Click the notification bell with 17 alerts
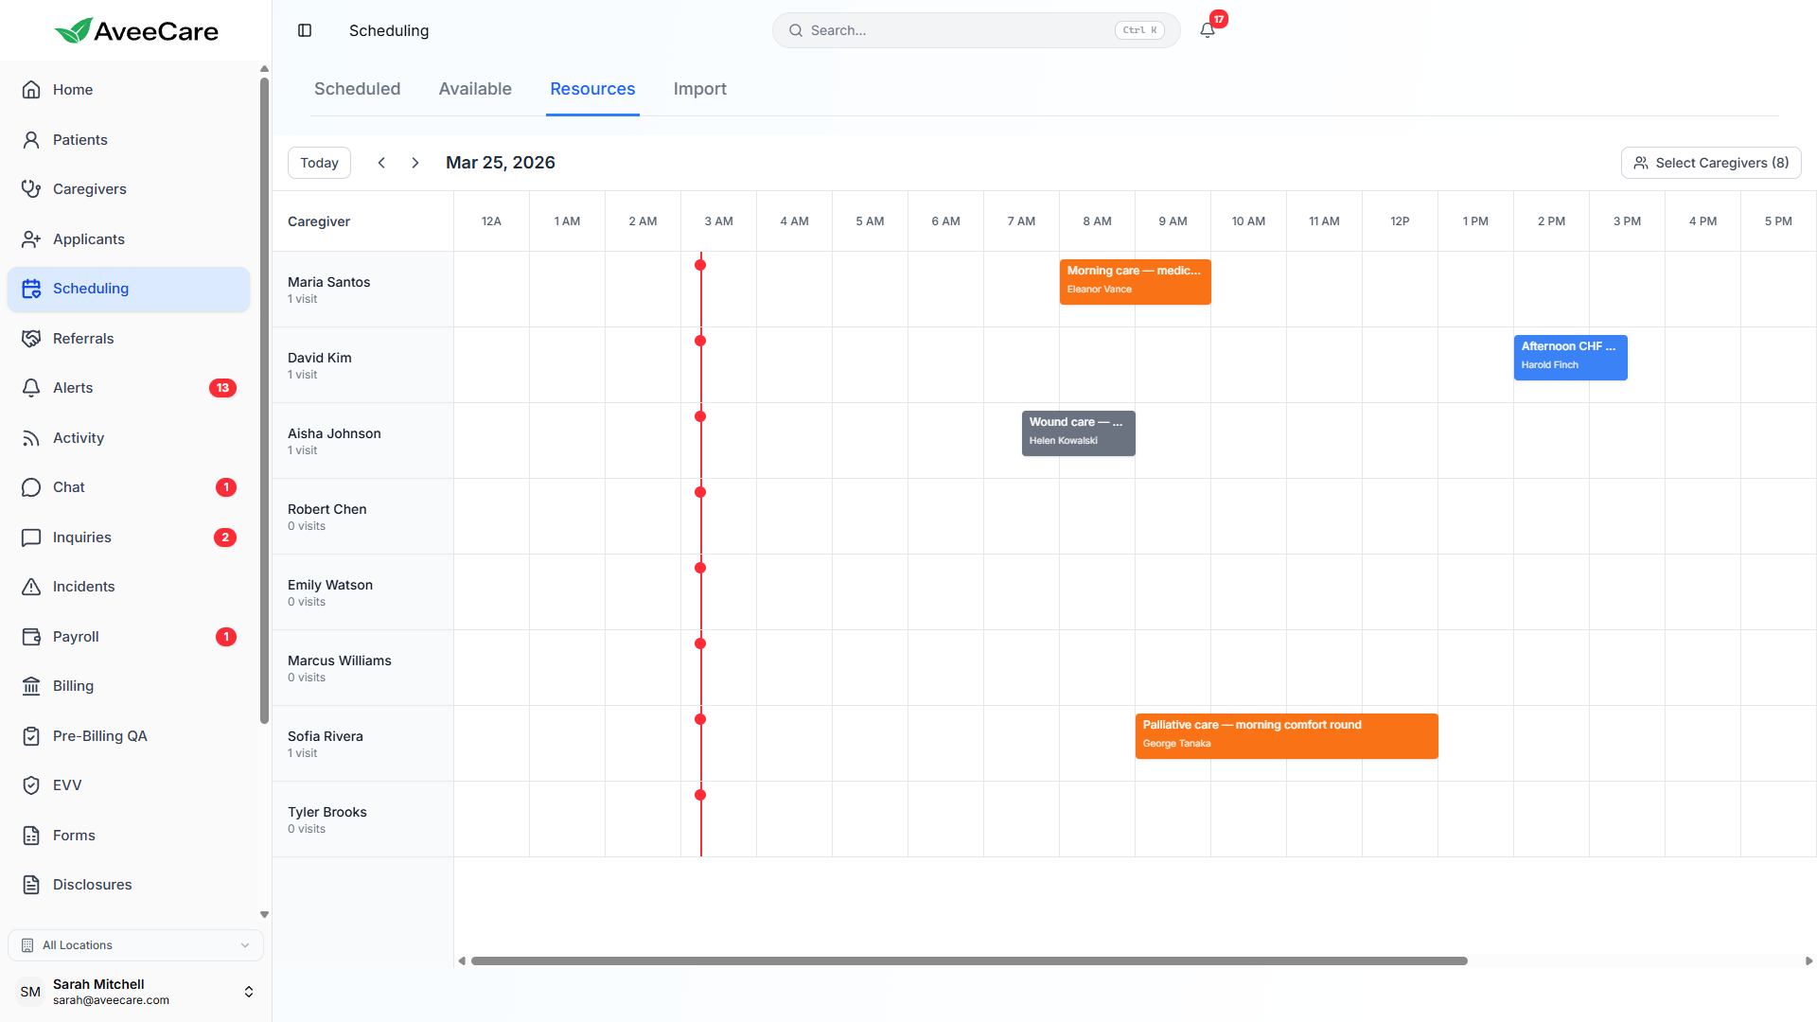 coord(1207,29)
